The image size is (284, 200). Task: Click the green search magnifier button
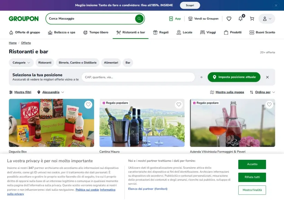[x=139, y=19]
